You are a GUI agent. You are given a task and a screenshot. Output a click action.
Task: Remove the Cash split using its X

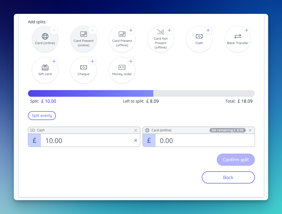tap(136, 130)
